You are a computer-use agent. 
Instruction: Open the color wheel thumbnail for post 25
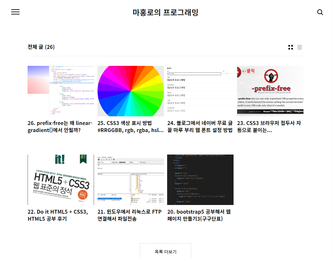point(131,91)
